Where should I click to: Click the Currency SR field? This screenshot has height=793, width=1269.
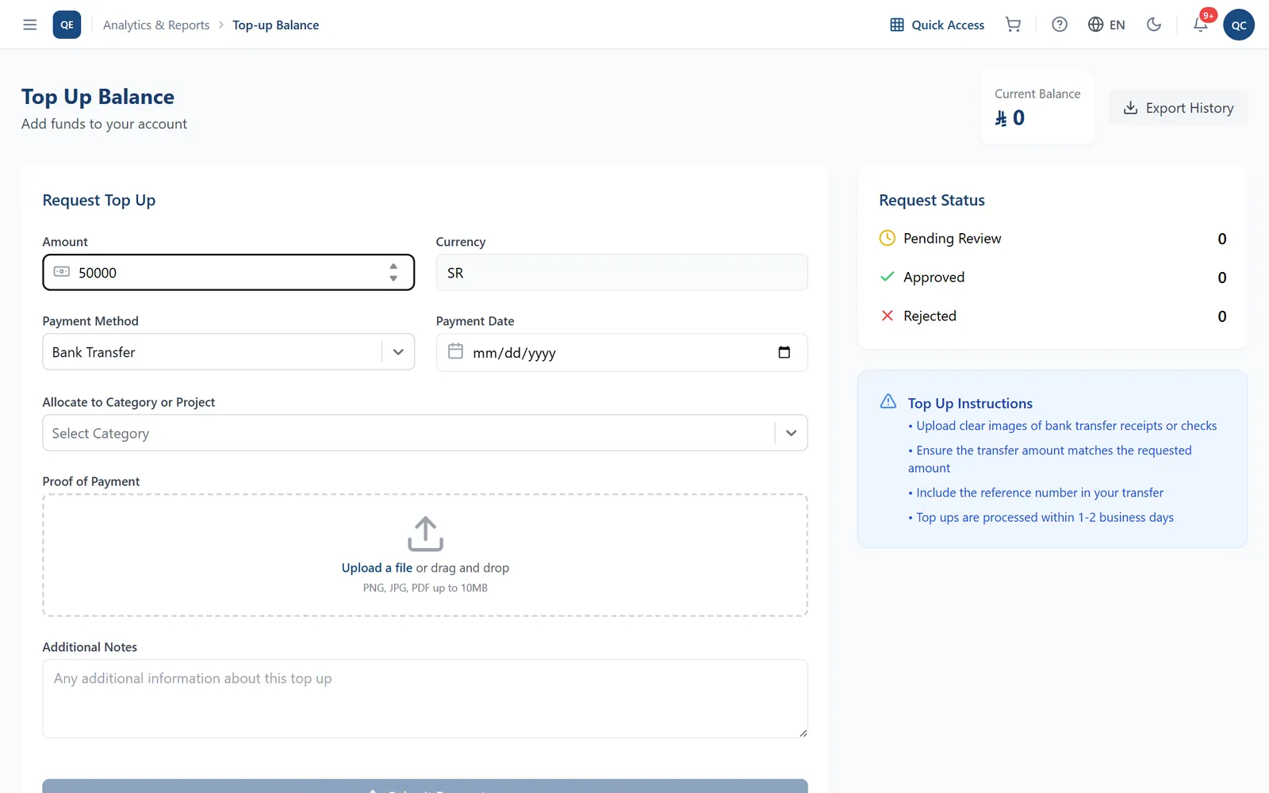pos(622,273)
